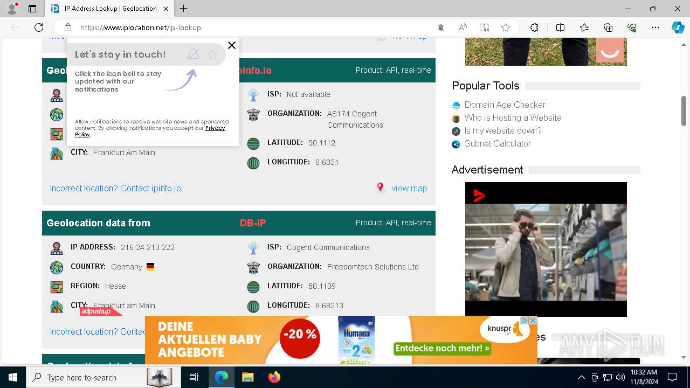
Task: Select IP address 216.24.213.222 text
Action: 148,247
